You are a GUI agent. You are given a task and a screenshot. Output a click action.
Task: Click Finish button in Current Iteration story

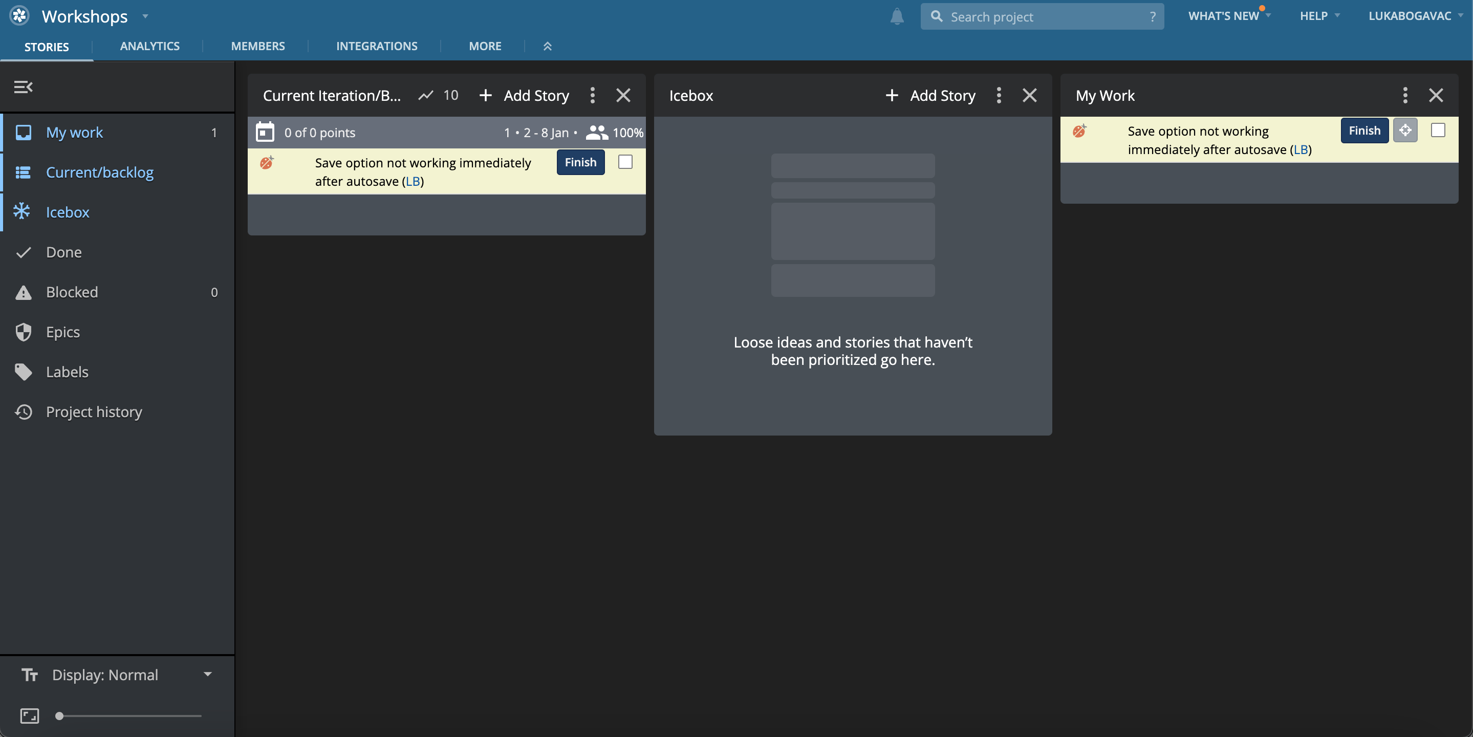pos(580,162)
